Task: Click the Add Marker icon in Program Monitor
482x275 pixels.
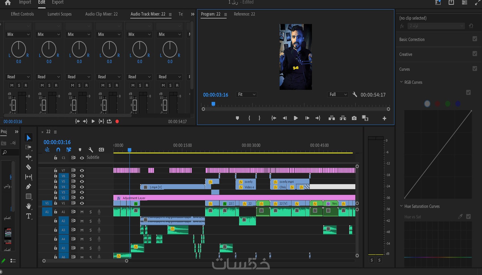Action: pos(237,118)
